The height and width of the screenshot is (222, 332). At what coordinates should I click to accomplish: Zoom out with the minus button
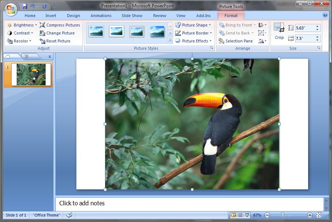click(x=268, y=215)
